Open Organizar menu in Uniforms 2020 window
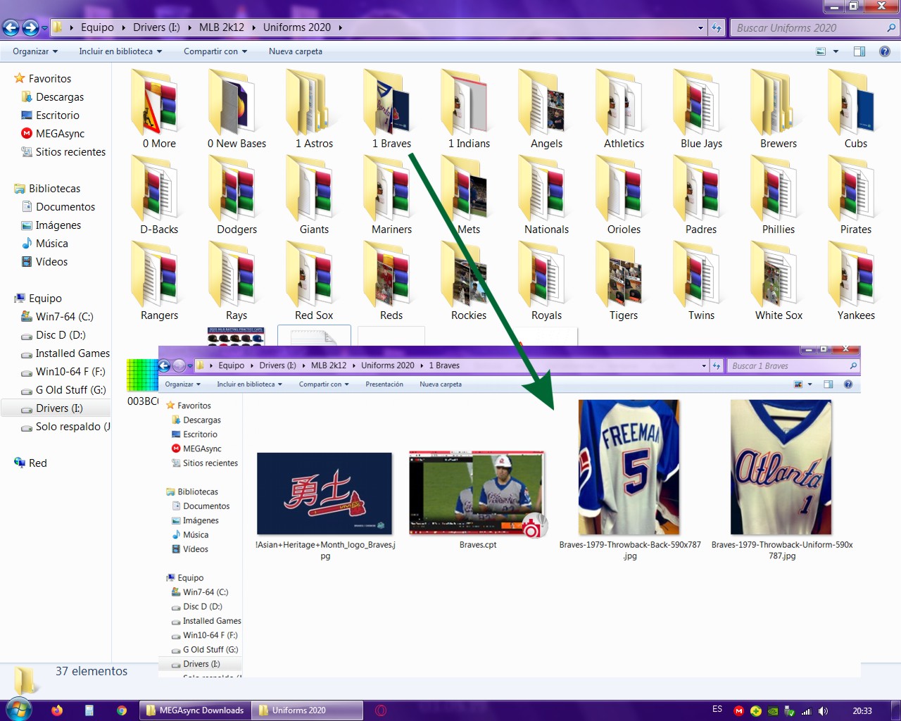The image size is (901, 721). click(35, 51)
